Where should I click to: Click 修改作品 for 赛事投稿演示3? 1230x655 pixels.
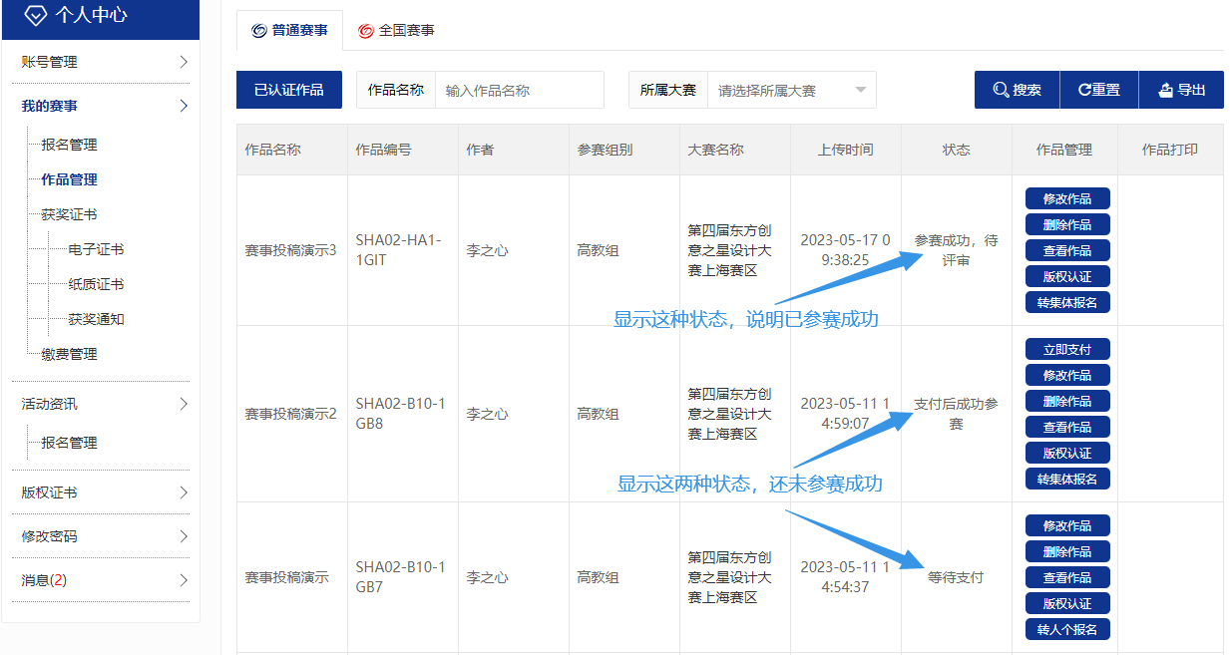point(1066,198)
